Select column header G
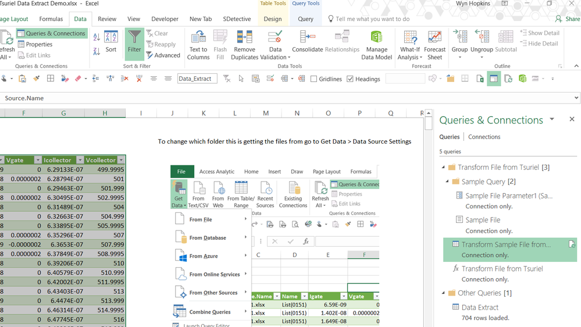Image resolution: width=581 pixels, height=327 pixels. tap(63, 113)
